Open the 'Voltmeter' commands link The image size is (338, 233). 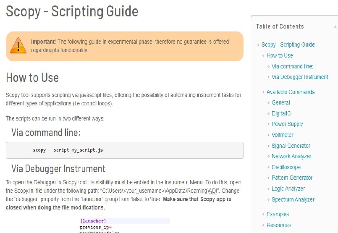[x=283, y=135]
